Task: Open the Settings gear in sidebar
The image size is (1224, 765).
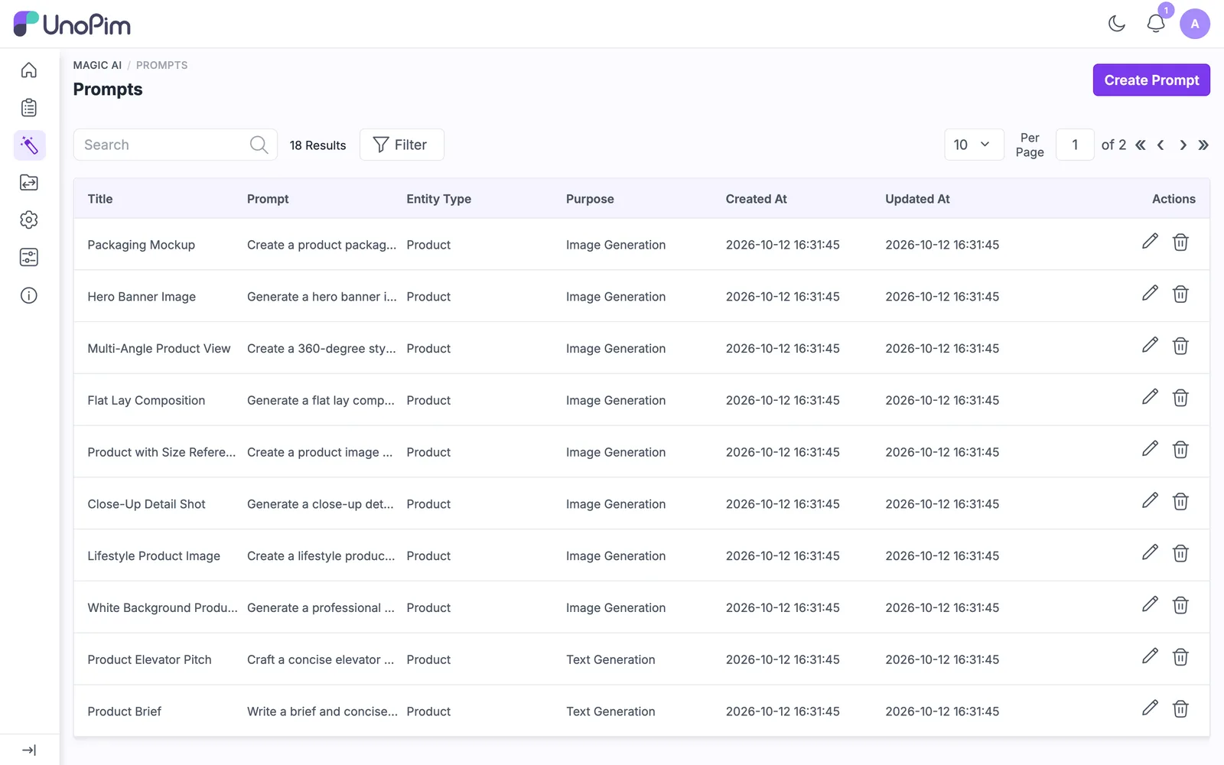Action: 29,220
